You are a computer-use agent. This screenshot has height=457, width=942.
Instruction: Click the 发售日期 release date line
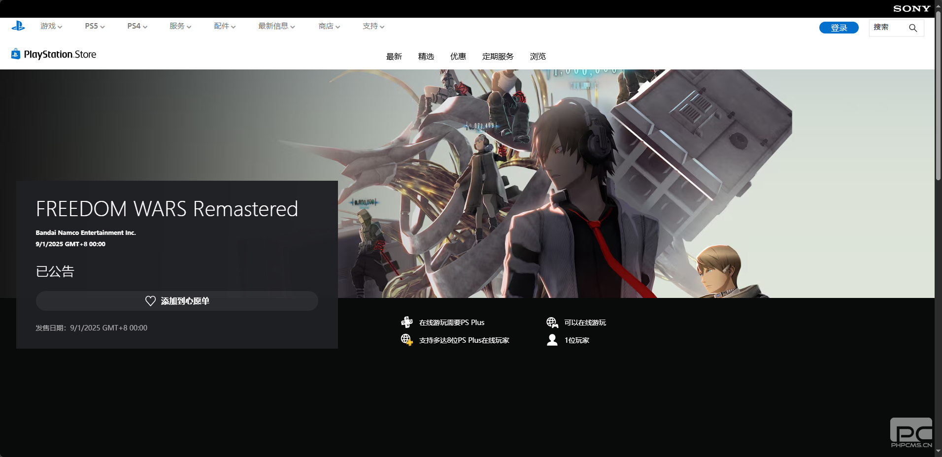[x=92, y=328]
